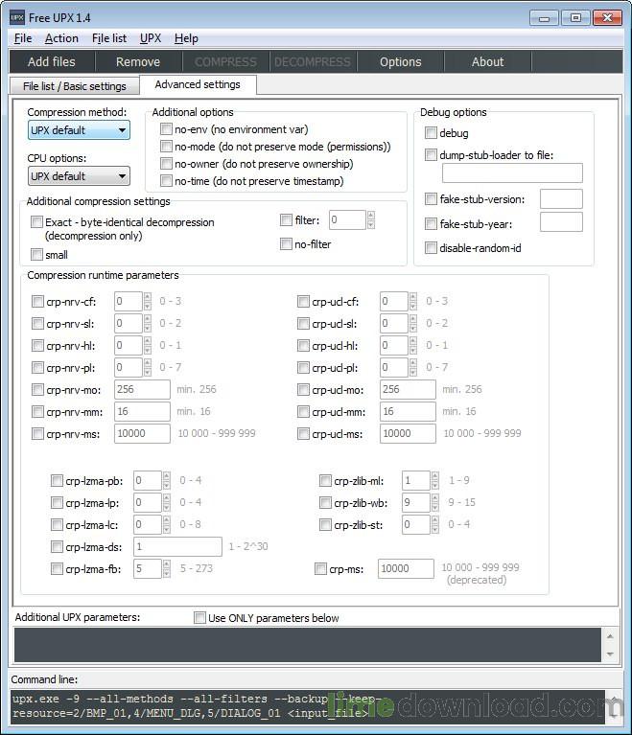Click the Remove toolbar button
This screenshot has width=632, height=735.
click(138, 61)
